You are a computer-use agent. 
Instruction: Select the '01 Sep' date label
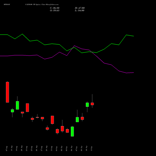point(56,149)
